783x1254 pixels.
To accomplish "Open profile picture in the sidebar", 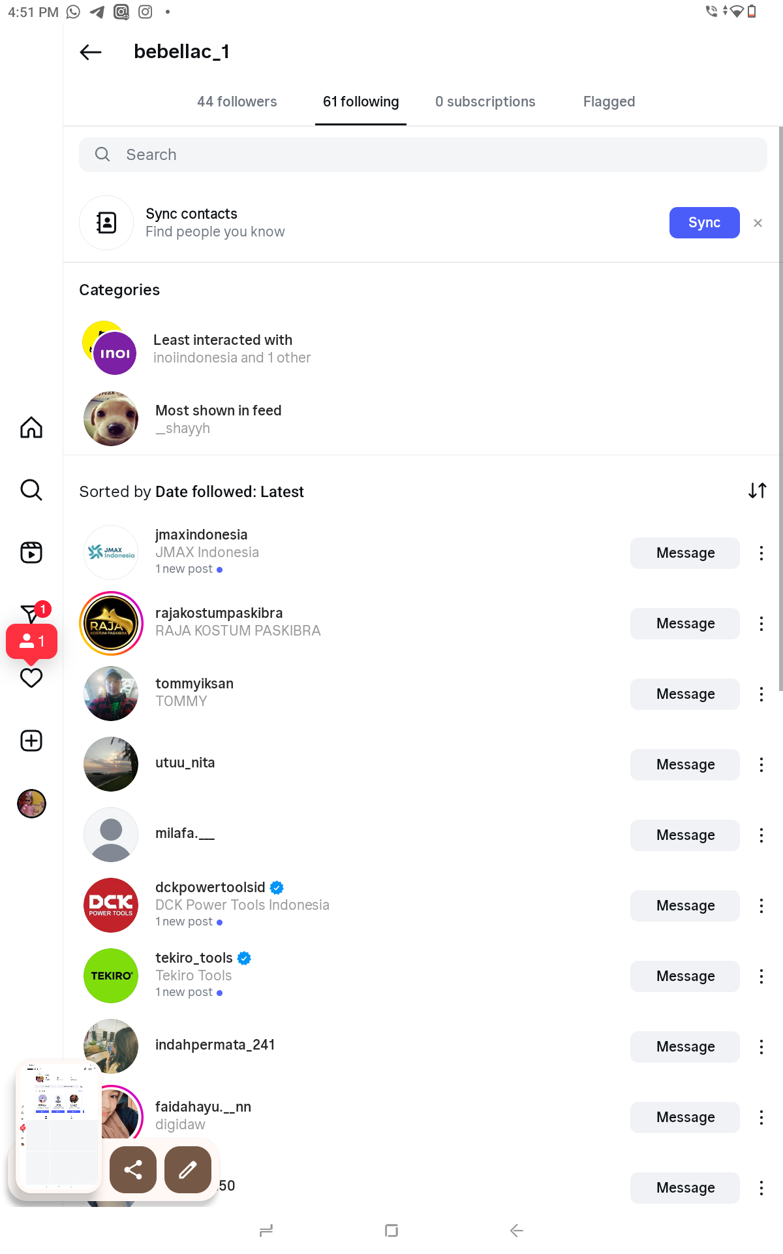I will [31, 803].
